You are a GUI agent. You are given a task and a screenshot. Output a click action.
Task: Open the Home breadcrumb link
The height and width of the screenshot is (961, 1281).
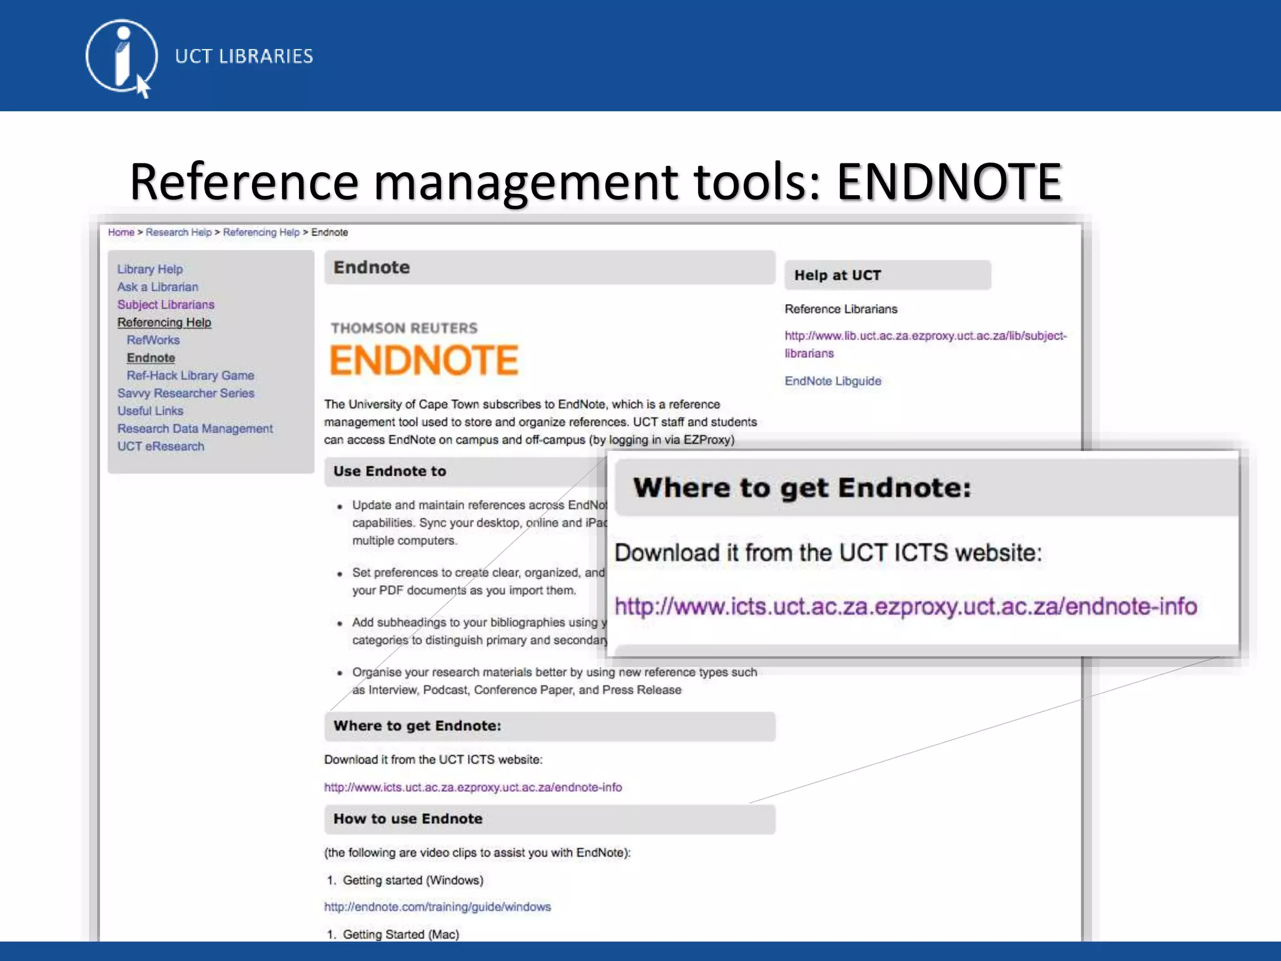tap(121, 232)
